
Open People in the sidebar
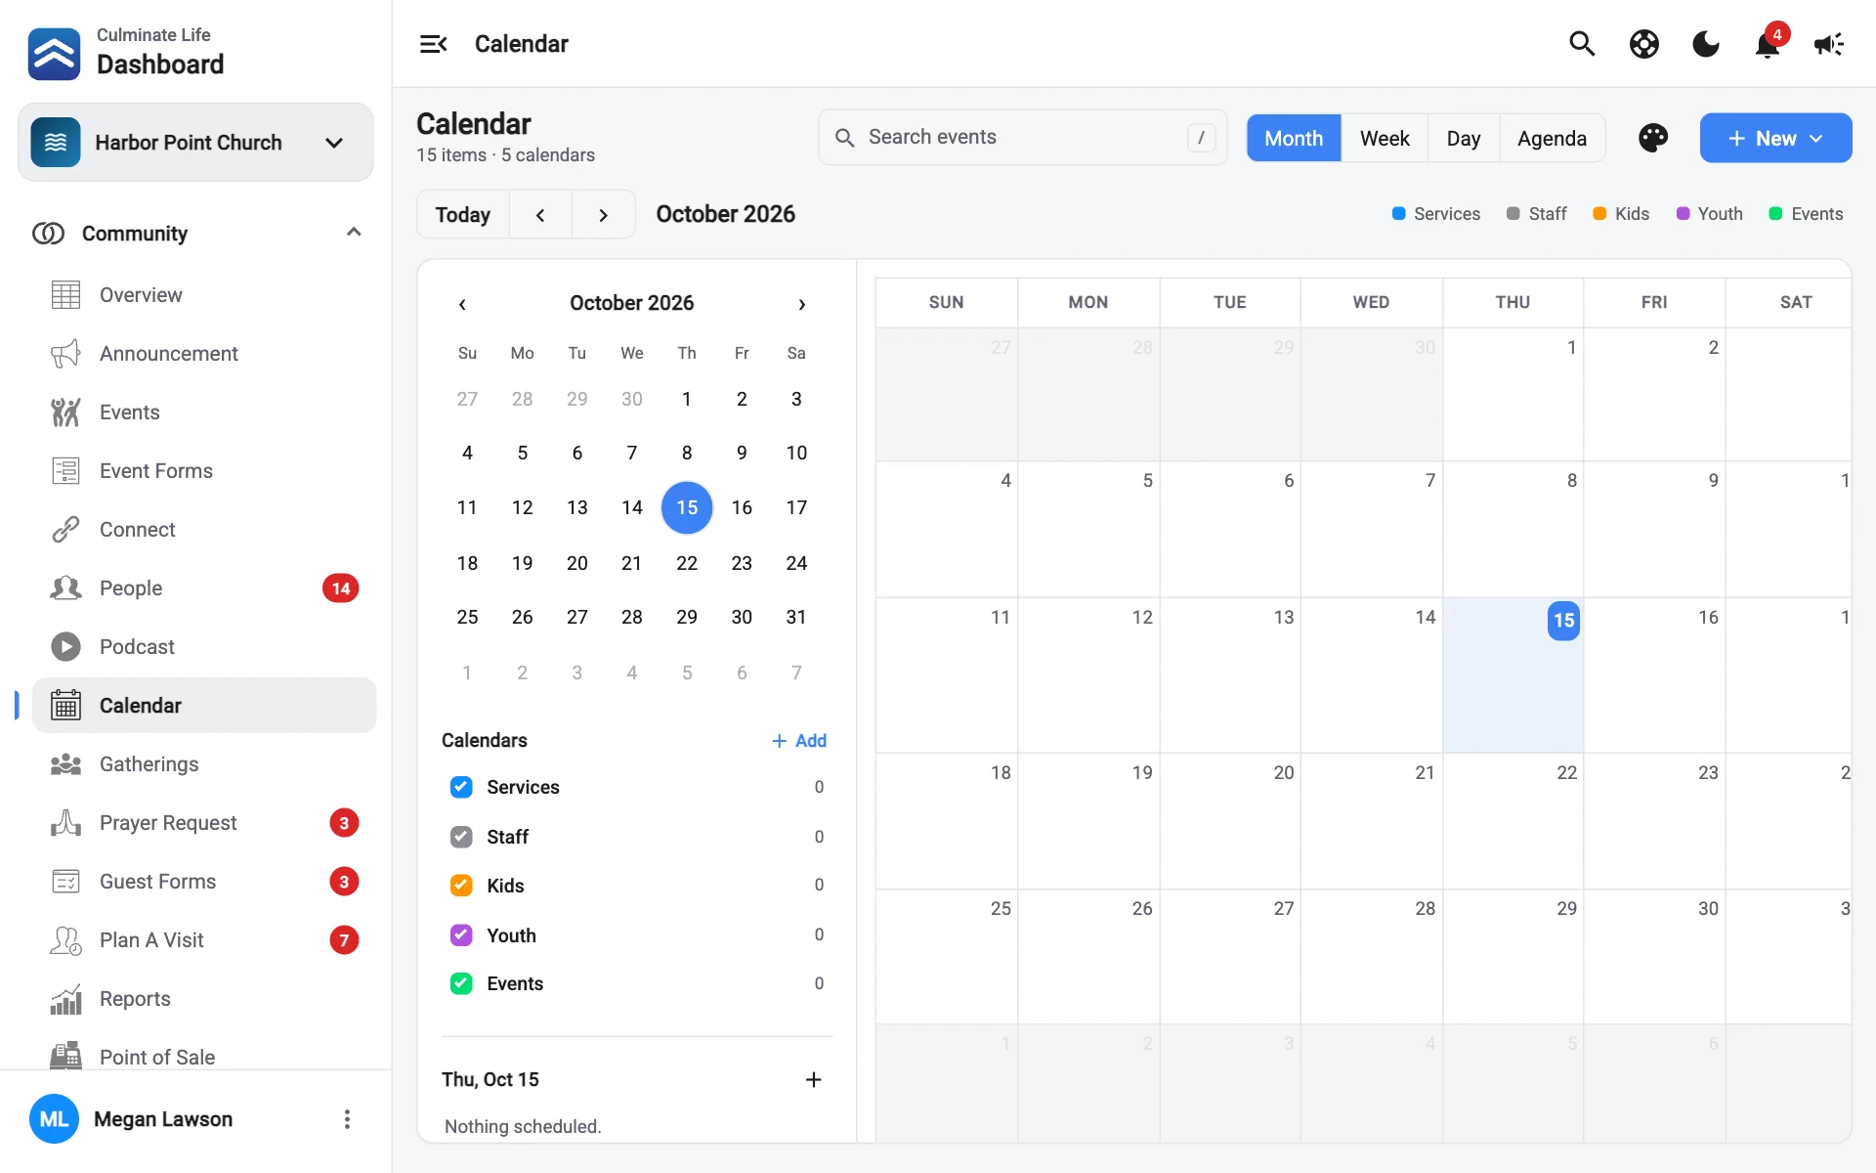point(204,588)
